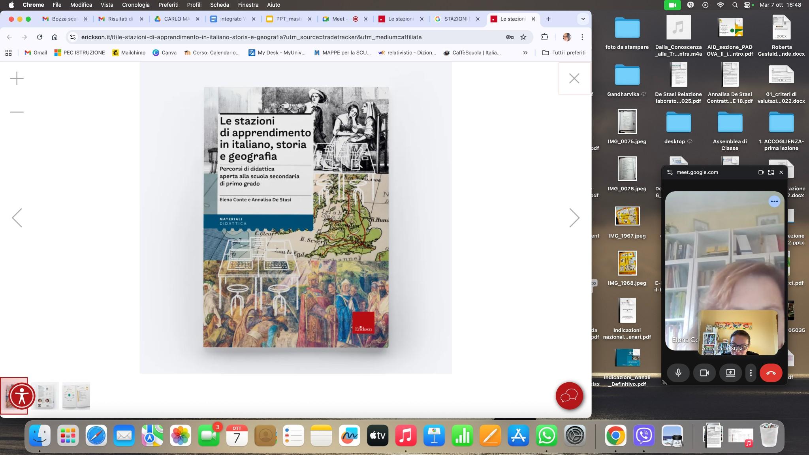Start screen sharing in Meet

click(x=730, y=373)
